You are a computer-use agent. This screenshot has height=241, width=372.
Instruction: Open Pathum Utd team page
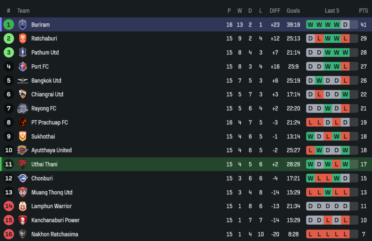[x=45, y=53]
